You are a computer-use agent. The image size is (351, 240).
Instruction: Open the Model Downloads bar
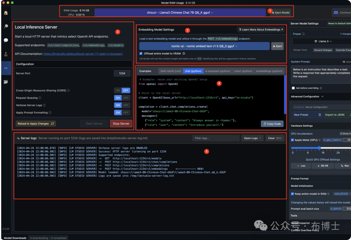pos(15,238)
